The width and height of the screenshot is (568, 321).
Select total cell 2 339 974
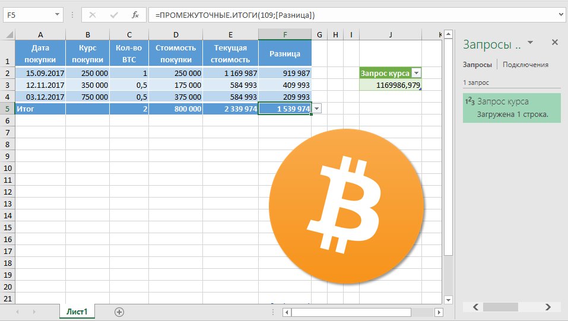pos(230,109)
